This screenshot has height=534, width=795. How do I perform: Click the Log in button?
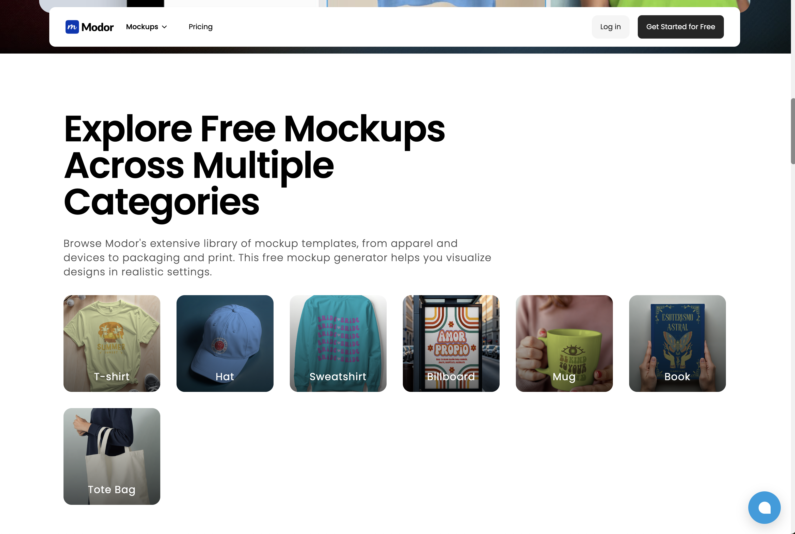(x=610, y=27)
